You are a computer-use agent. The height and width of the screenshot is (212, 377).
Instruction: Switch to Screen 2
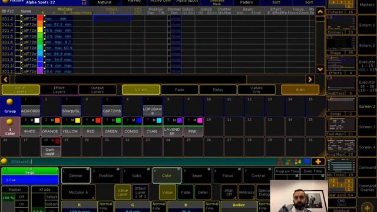coord(367,106)
